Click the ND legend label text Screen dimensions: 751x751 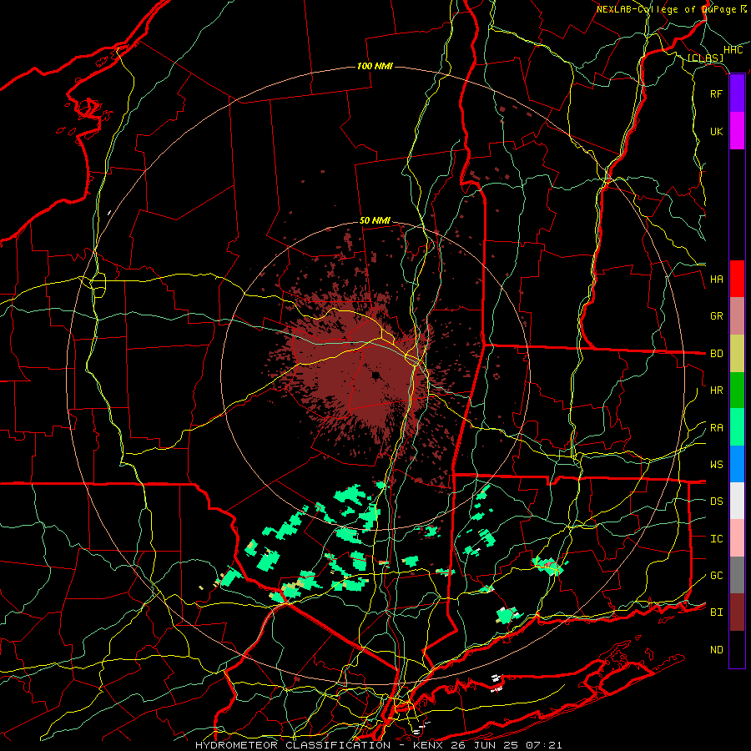[716, 650]
